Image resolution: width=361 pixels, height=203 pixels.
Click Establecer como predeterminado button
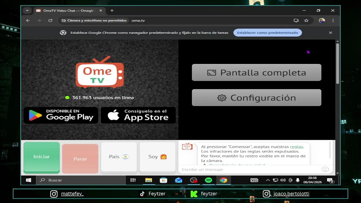[x=267, y=33]
